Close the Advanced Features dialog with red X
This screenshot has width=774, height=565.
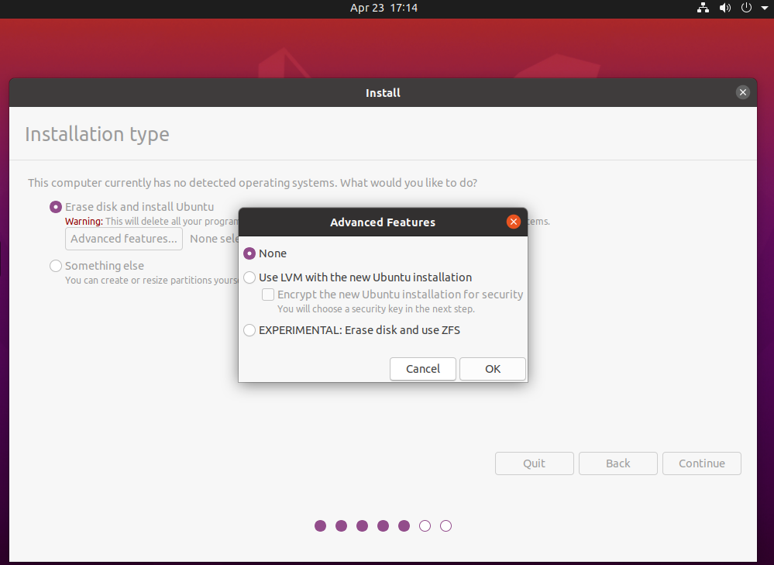pos(514,222)
